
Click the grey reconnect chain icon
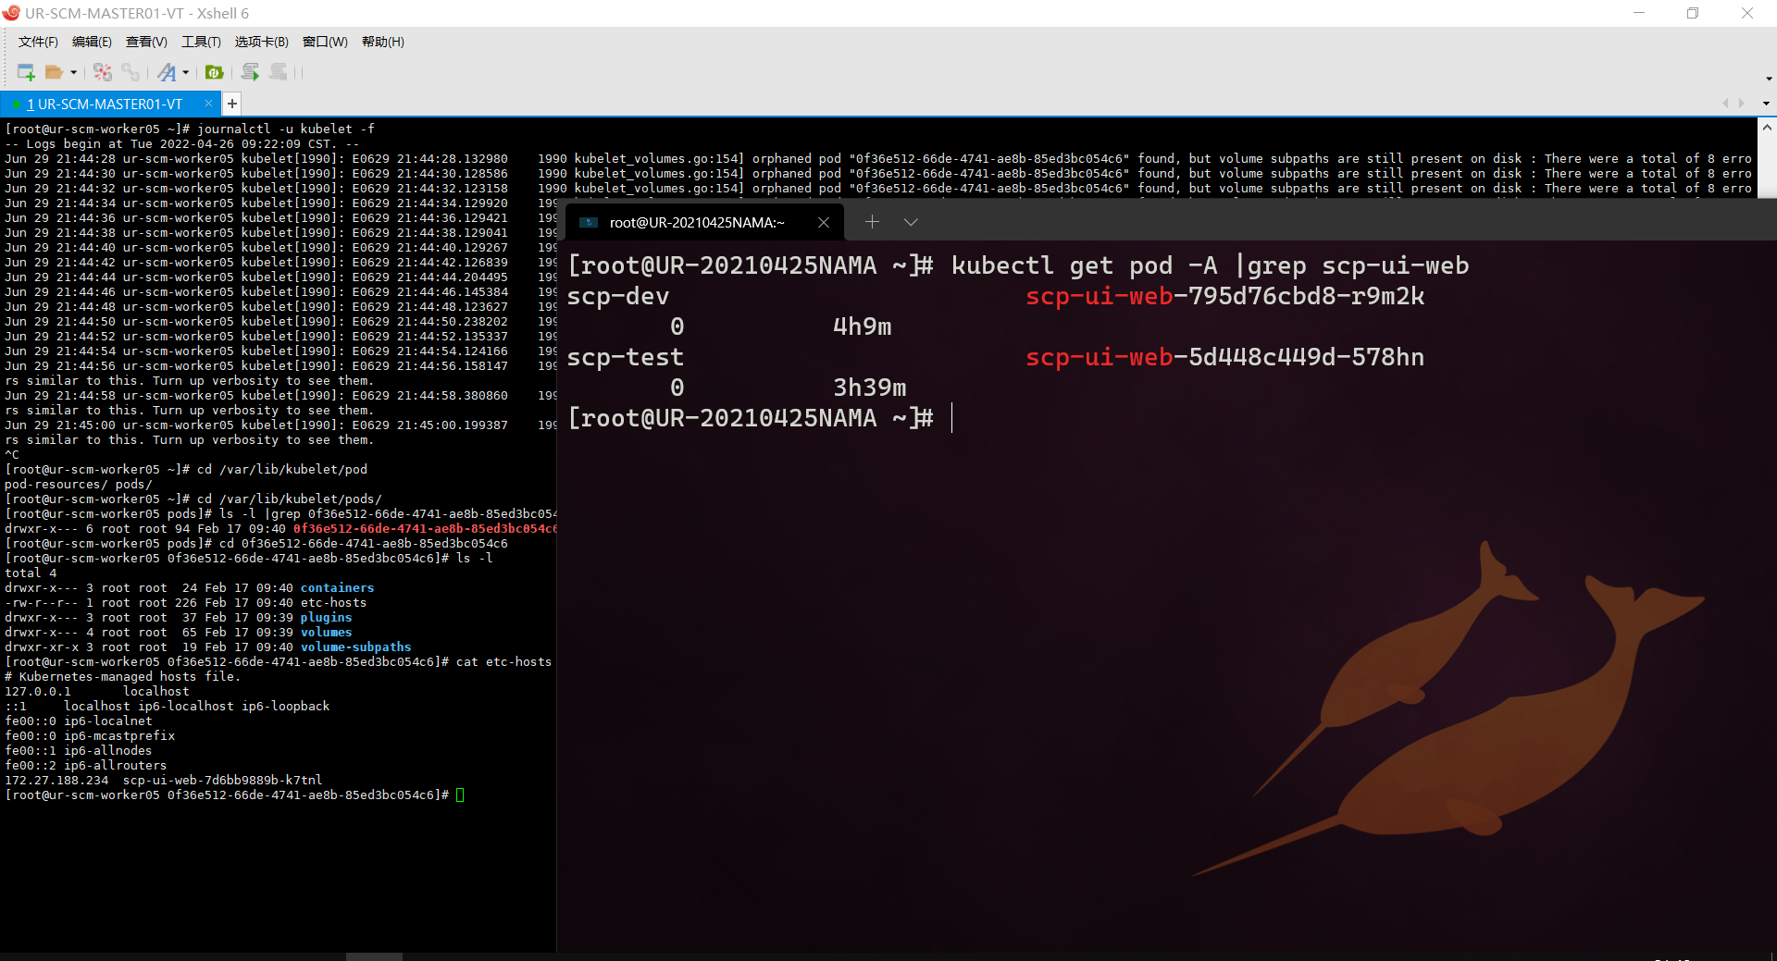tap(130, 72)
